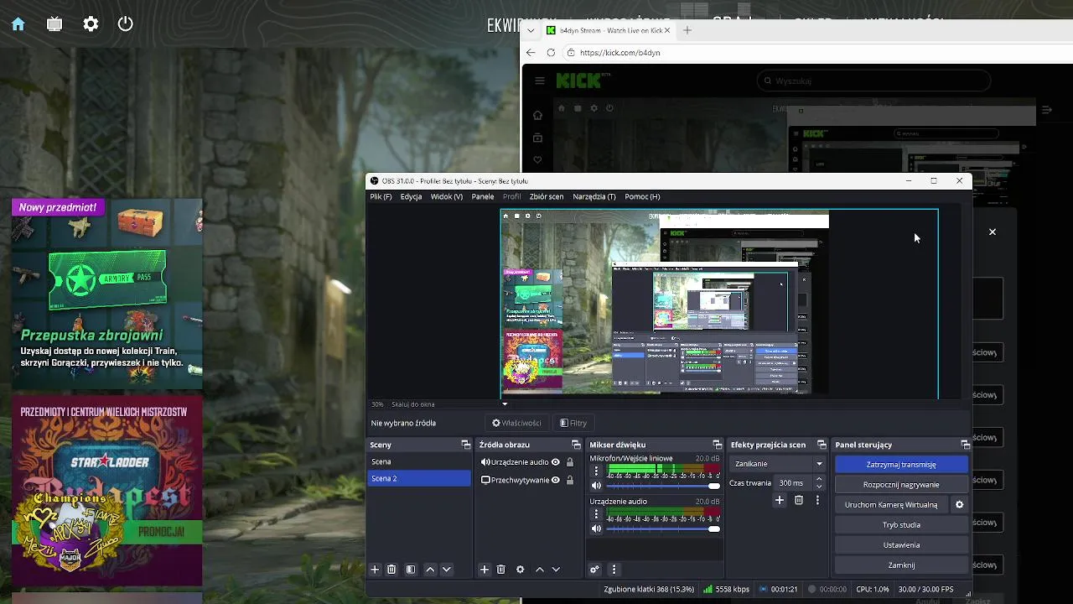This screenshot has height=604, width=1073.
Task: Undock the Mikser dźwięku panel
Action: [717, 445]
